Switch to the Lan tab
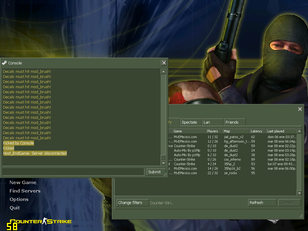308x231 pixels. click(x=213, y=122)
